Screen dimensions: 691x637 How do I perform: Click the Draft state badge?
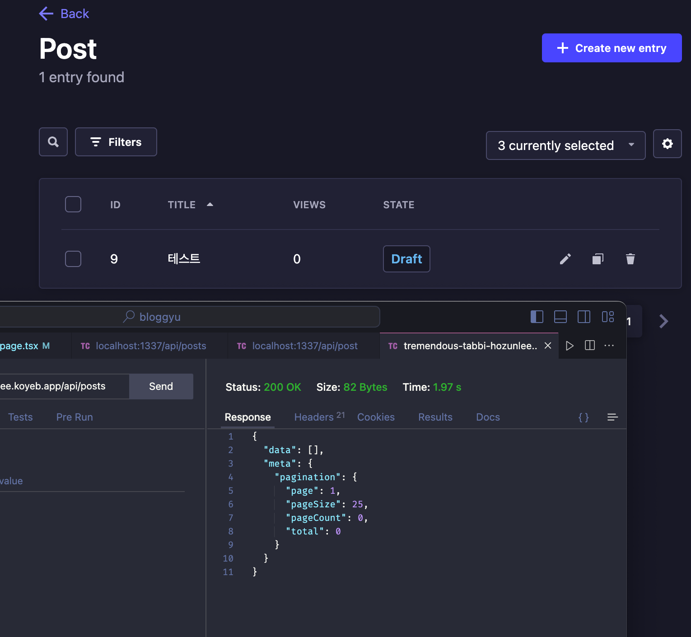coord(406,259)
